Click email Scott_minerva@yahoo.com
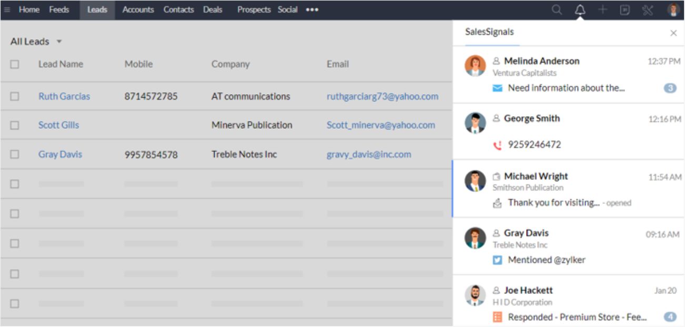The width and height of the screenshot is (685, 327). [x=381, y=125]
